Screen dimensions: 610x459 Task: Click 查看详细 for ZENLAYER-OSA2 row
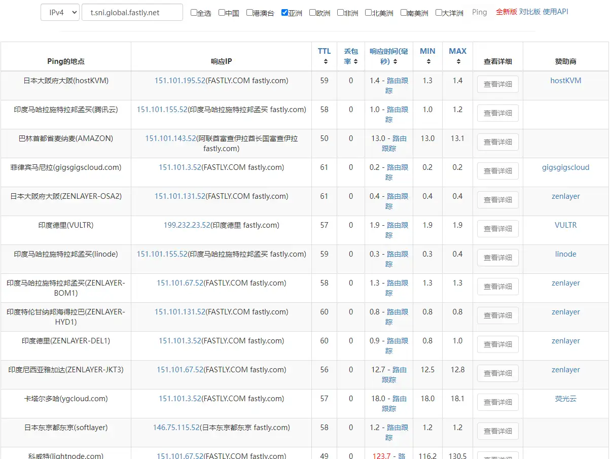497,200
